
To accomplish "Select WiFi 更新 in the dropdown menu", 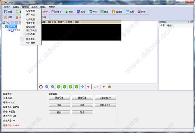I will [x=30, y=43].
